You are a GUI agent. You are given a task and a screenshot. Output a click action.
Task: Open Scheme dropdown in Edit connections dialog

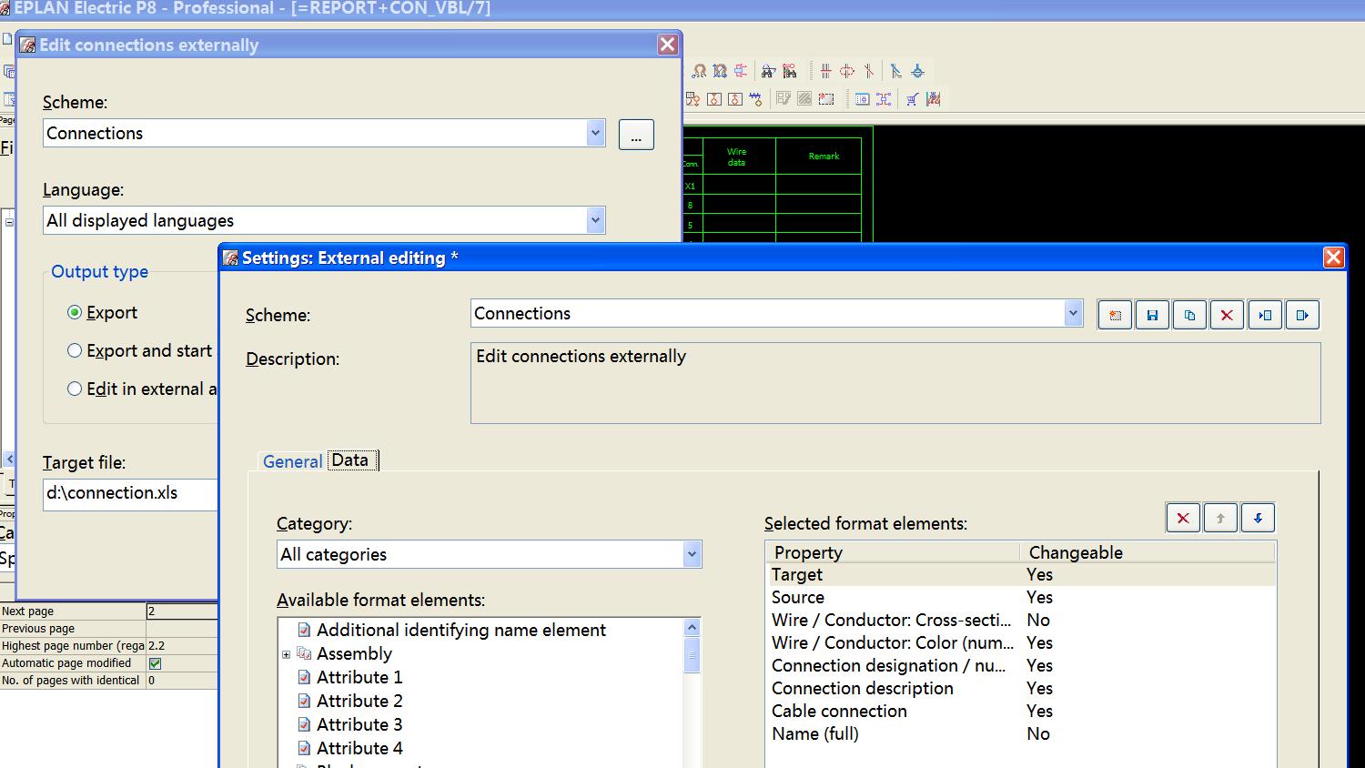click(595, 133)
